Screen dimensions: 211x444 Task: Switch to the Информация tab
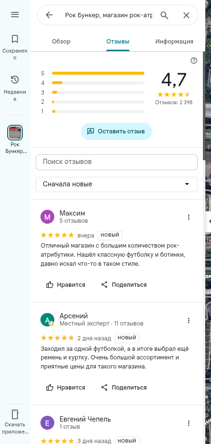click(174, 42)
